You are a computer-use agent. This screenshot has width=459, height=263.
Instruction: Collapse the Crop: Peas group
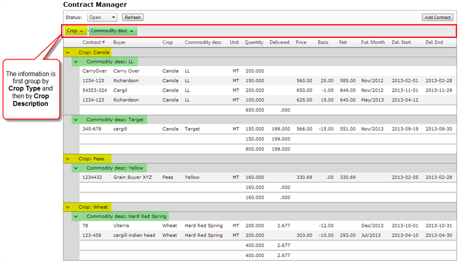click(x=68, y=158)
